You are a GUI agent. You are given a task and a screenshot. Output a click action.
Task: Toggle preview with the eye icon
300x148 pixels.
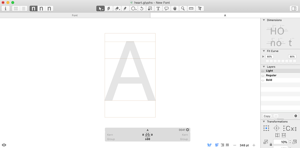[4, 145]
